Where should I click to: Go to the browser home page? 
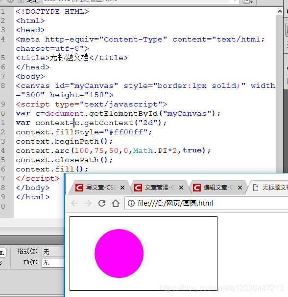pyautogui.click(x=116, y=203)
